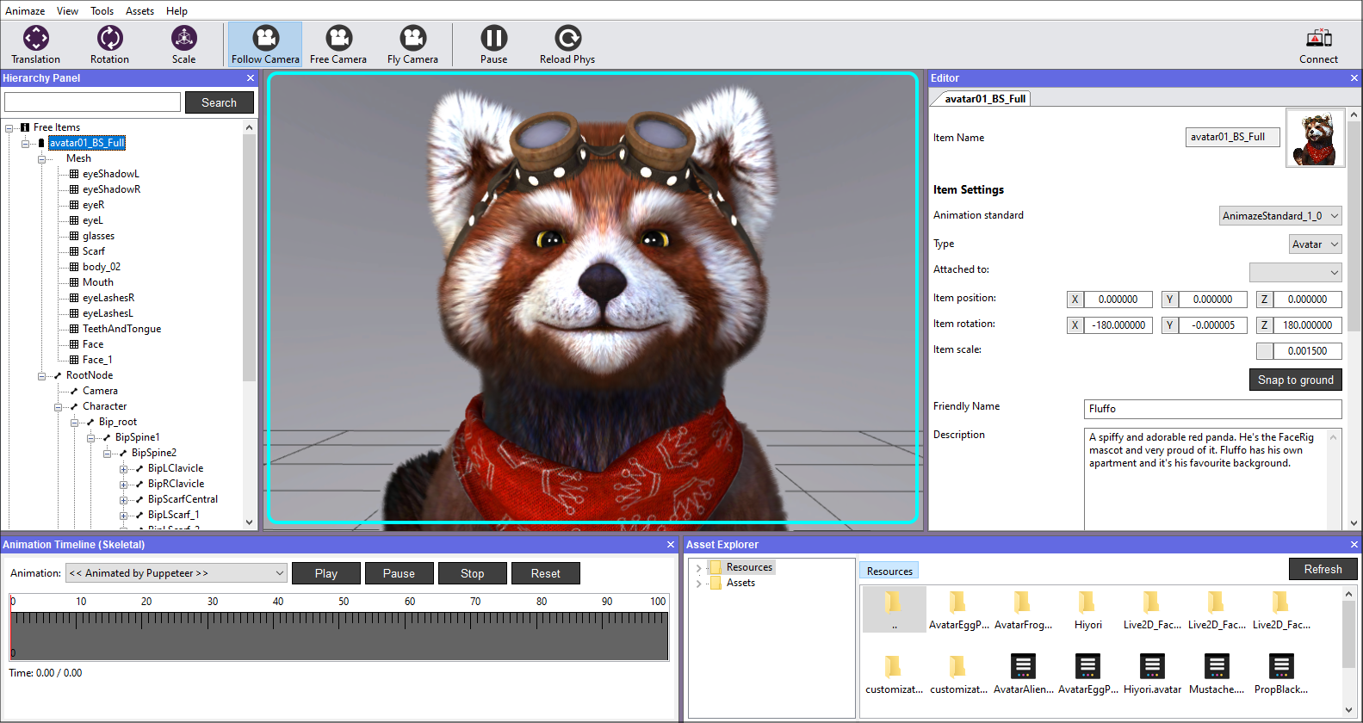The width and height of the screenshot is (1363, 723).
Task: Click the Friendly Name field containing Fluffo
Action: pos(1212,409)
